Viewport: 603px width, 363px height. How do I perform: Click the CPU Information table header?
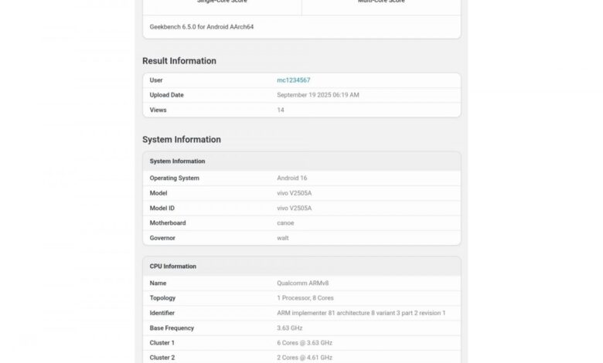pyautogui.click(x=173, y=266)
